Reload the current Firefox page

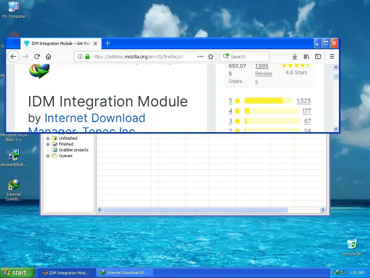coord(37,56)
